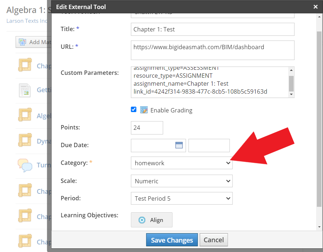323x252 pixels.
Task: Open the Period dropdown showing Test Period 5
Action: point(181,198)
